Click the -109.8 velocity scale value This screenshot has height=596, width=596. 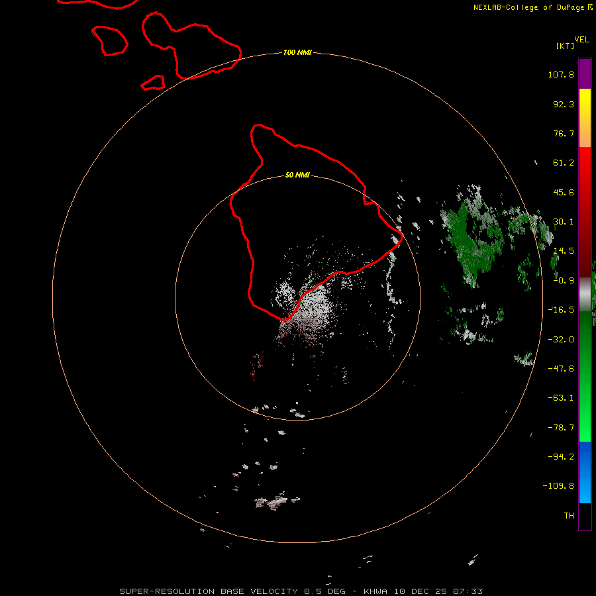(x=558, y=486)
